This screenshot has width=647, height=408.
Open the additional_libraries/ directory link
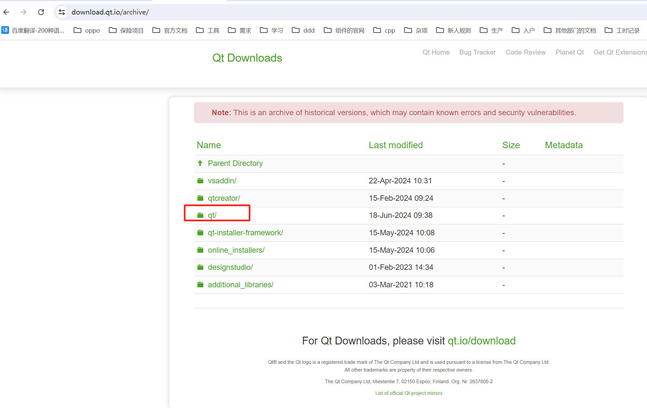pos(241,285)
